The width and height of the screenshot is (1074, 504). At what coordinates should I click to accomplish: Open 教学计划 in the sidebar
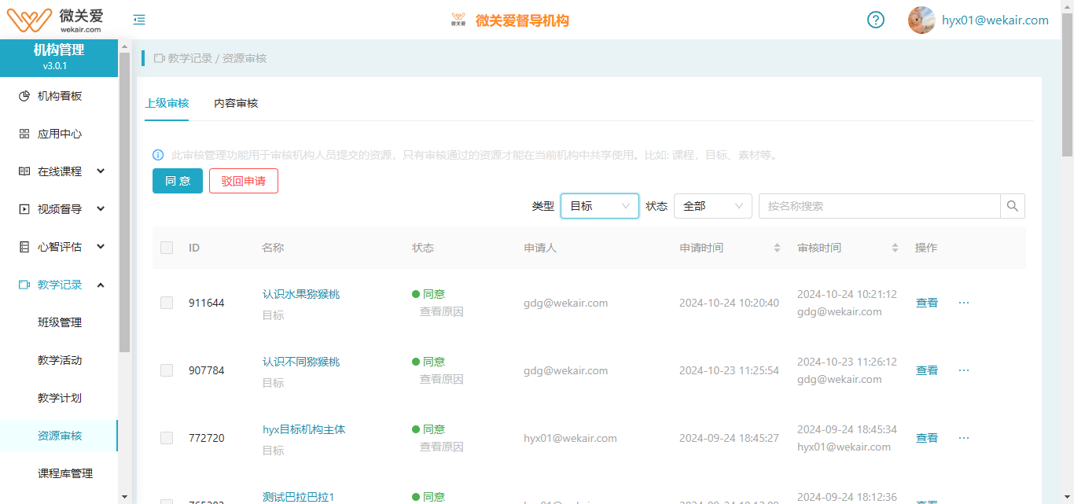coord(60,398)
